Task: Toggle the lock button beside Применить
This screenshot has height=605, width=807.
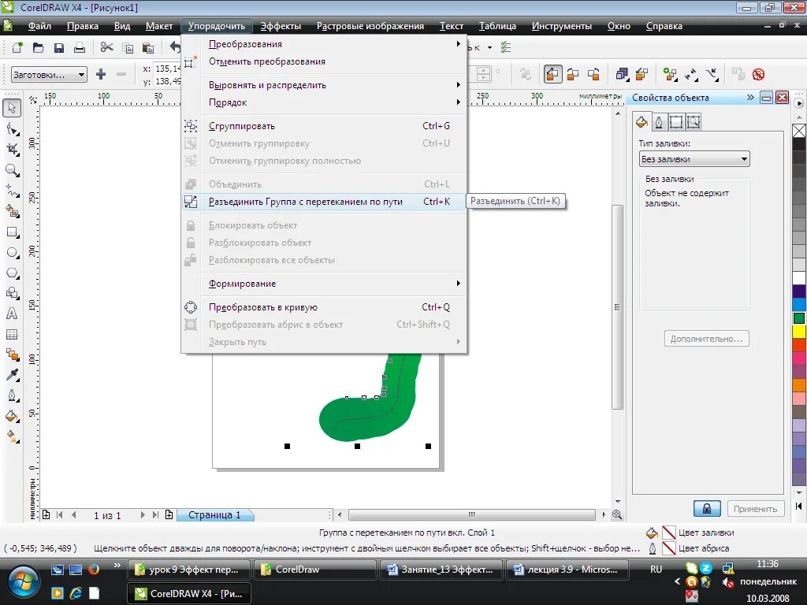Action: pos(707,509)
